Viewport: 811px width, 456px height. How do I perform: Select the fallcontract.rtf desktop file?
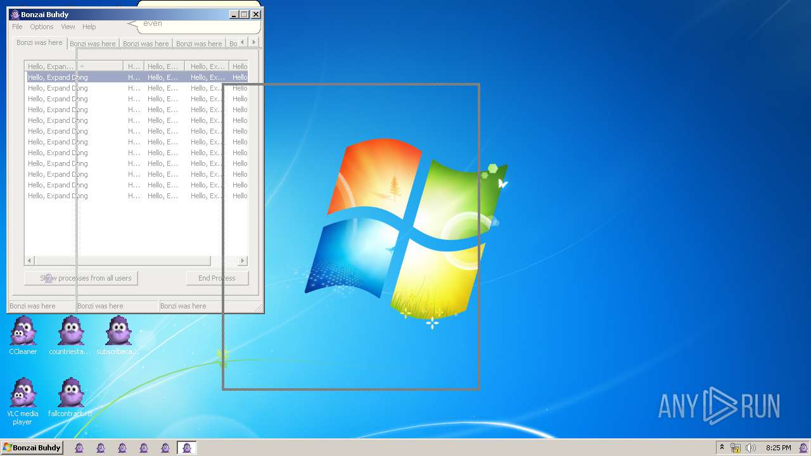(x=70, y=398)
